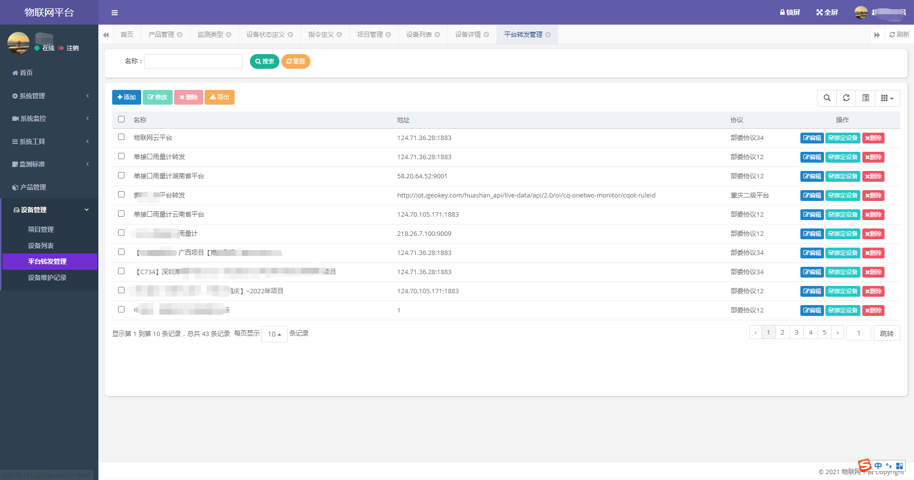Click the 锁屏 lock screen icon
This screenshot has width=914, height=480.
coord(782,12)
